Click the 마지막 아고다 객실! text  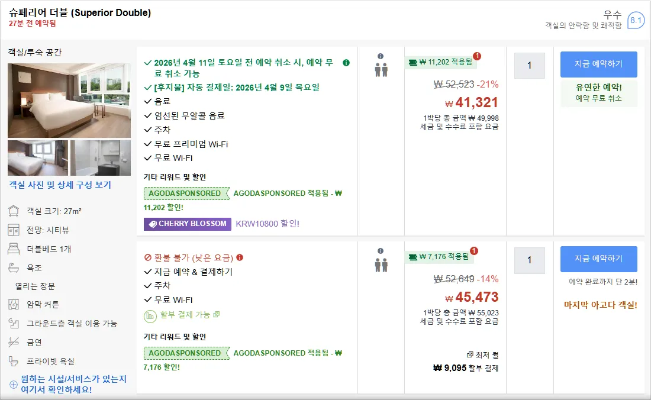(600, 305)
